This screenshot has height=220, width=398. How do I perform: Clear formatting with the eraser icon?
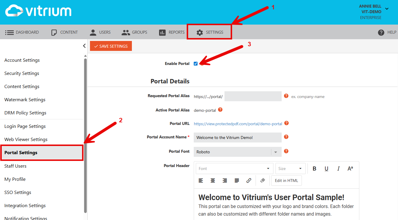pyautogui.click(x=263, y=181)
